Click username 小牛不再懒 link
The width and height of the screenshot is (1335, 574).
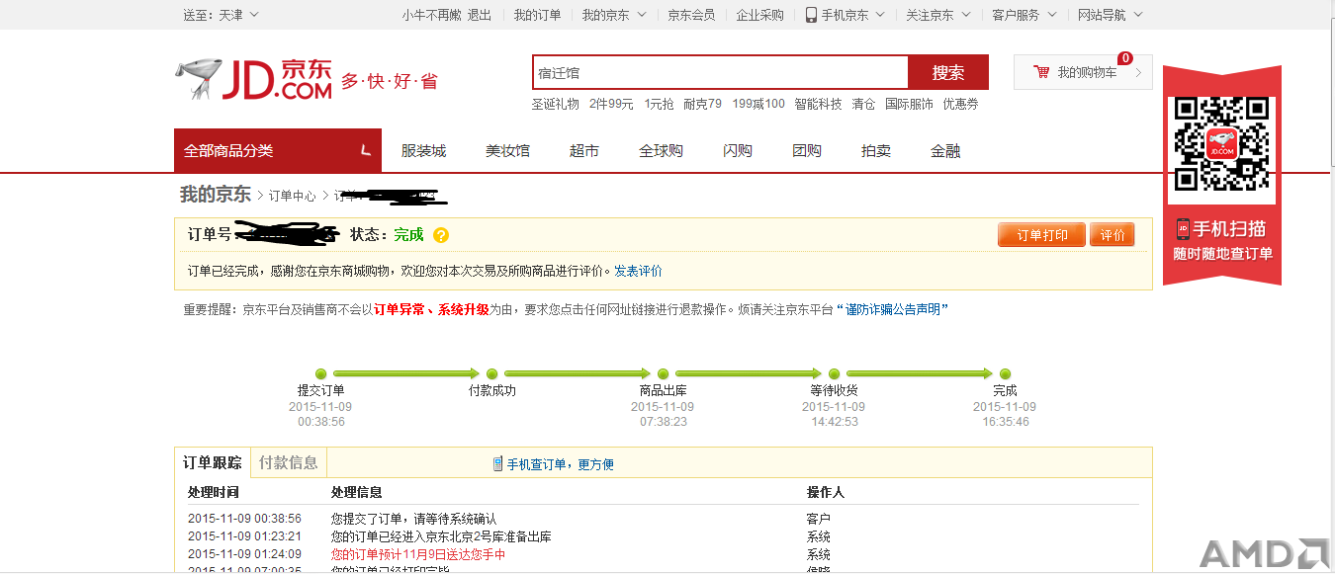431,15
